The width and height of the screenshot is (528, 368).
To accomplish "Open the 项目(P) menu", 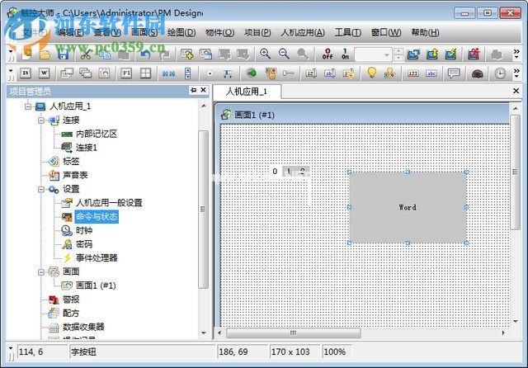I will pyautogui.click(x=257, y=32).
